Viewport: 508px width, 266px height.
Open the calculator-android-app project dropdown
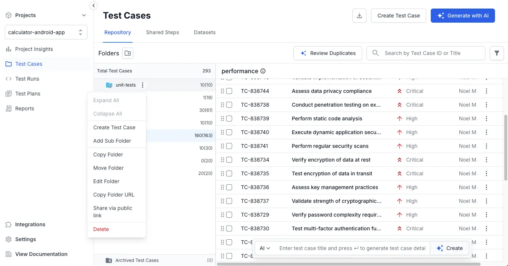pyautogui.click(x=46, y=32)
